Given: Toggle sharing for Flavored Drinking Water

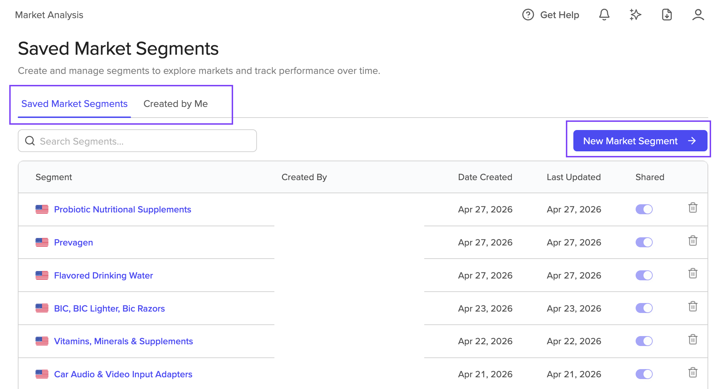Looking at the screenshot, I should click(644, 275).
